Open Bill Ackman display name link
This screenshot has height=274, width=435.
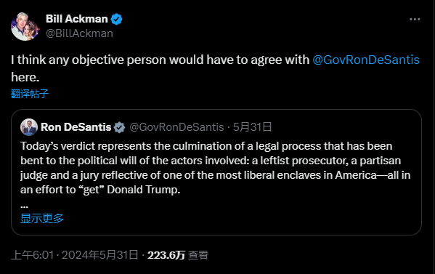(x=77, y=19)
